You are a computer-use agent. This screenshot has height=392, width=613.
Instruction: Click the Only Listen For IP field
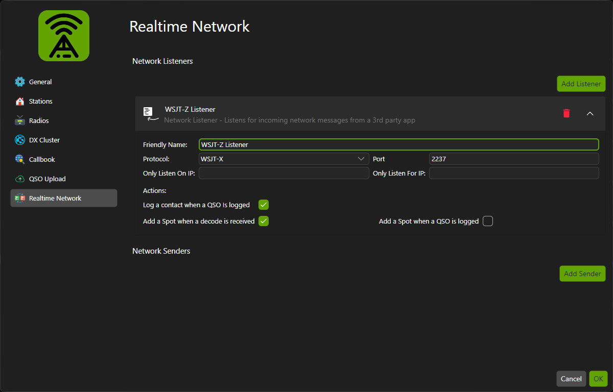(514, 173)
